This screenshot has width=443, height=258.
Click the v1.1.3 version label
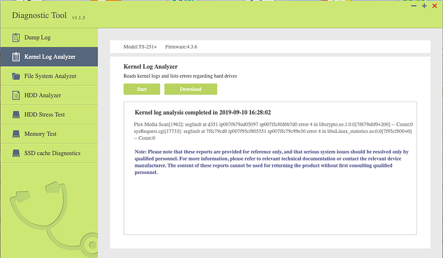tap(78, 17)
